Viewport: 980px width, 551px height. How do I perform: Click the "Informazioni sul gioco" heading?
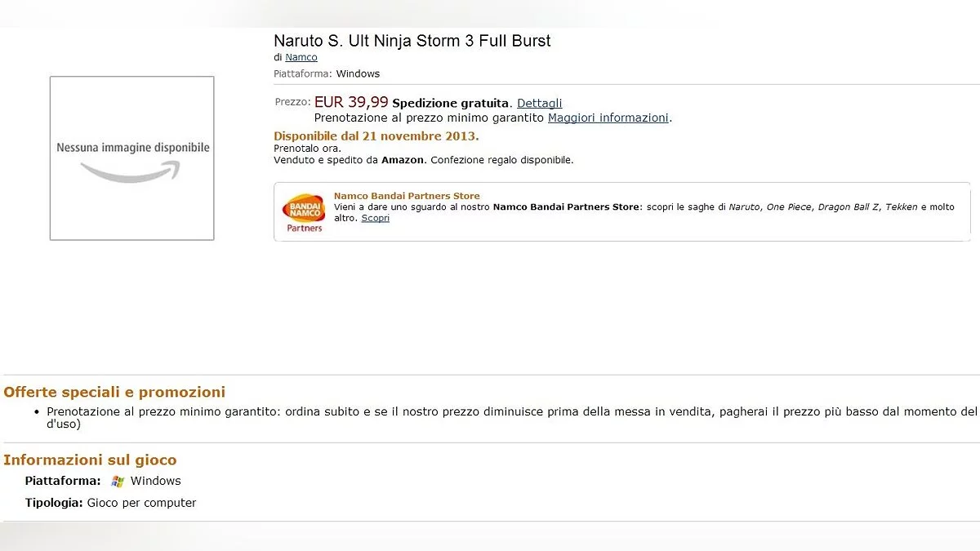coord(90,460)
